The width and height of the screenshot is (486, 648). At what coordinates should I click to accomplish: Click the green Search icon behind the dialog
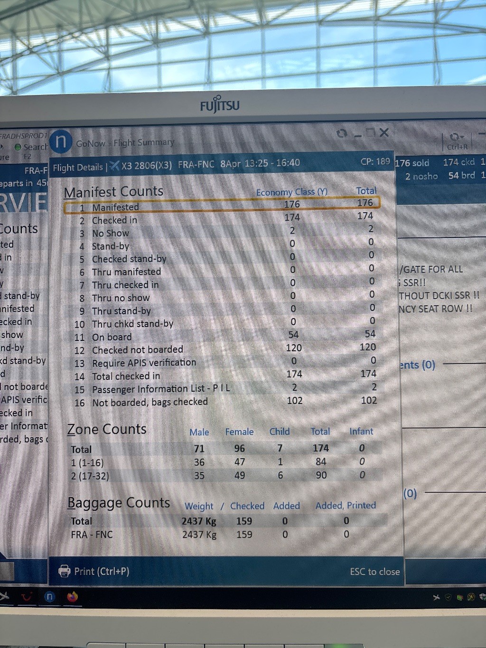(x=18, y=147)
